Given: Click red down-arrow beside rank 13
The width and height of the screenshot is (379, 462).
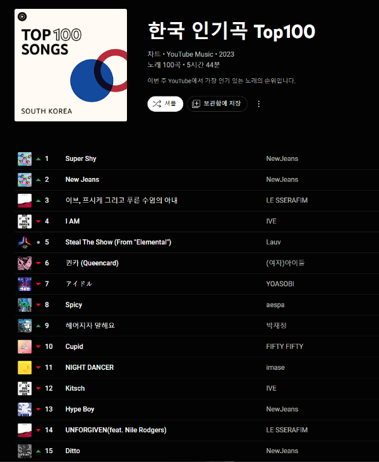Looking at the screenshot, I should click(x=39, y=410).
